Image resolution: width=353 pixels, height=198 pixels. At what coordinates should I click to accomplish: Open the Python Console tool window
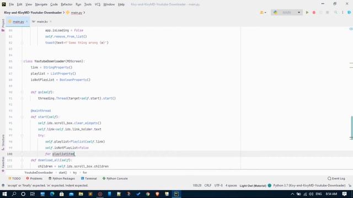pyautogui.click(x=115, y=178)
